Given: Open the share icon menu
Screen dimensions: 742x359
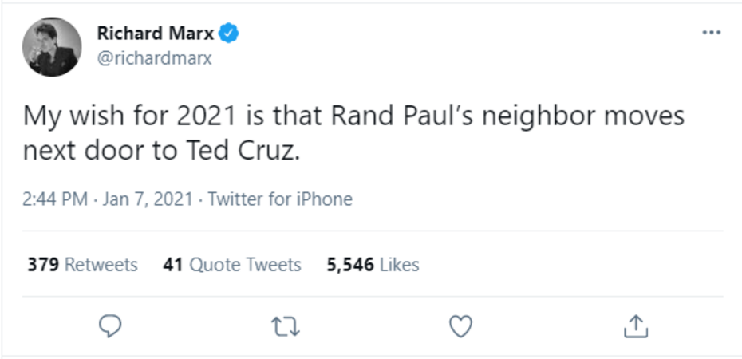Looking at the screenshot, I should 635,325.
